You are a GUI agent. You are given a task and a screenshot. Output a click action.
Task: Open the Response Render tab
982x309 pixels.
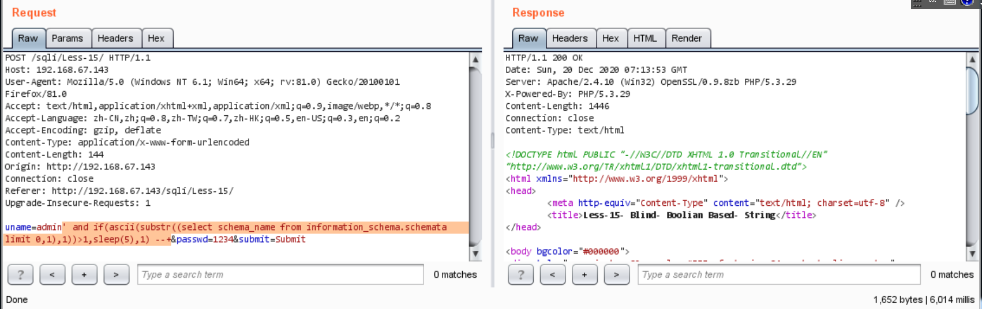coord(687,38)
